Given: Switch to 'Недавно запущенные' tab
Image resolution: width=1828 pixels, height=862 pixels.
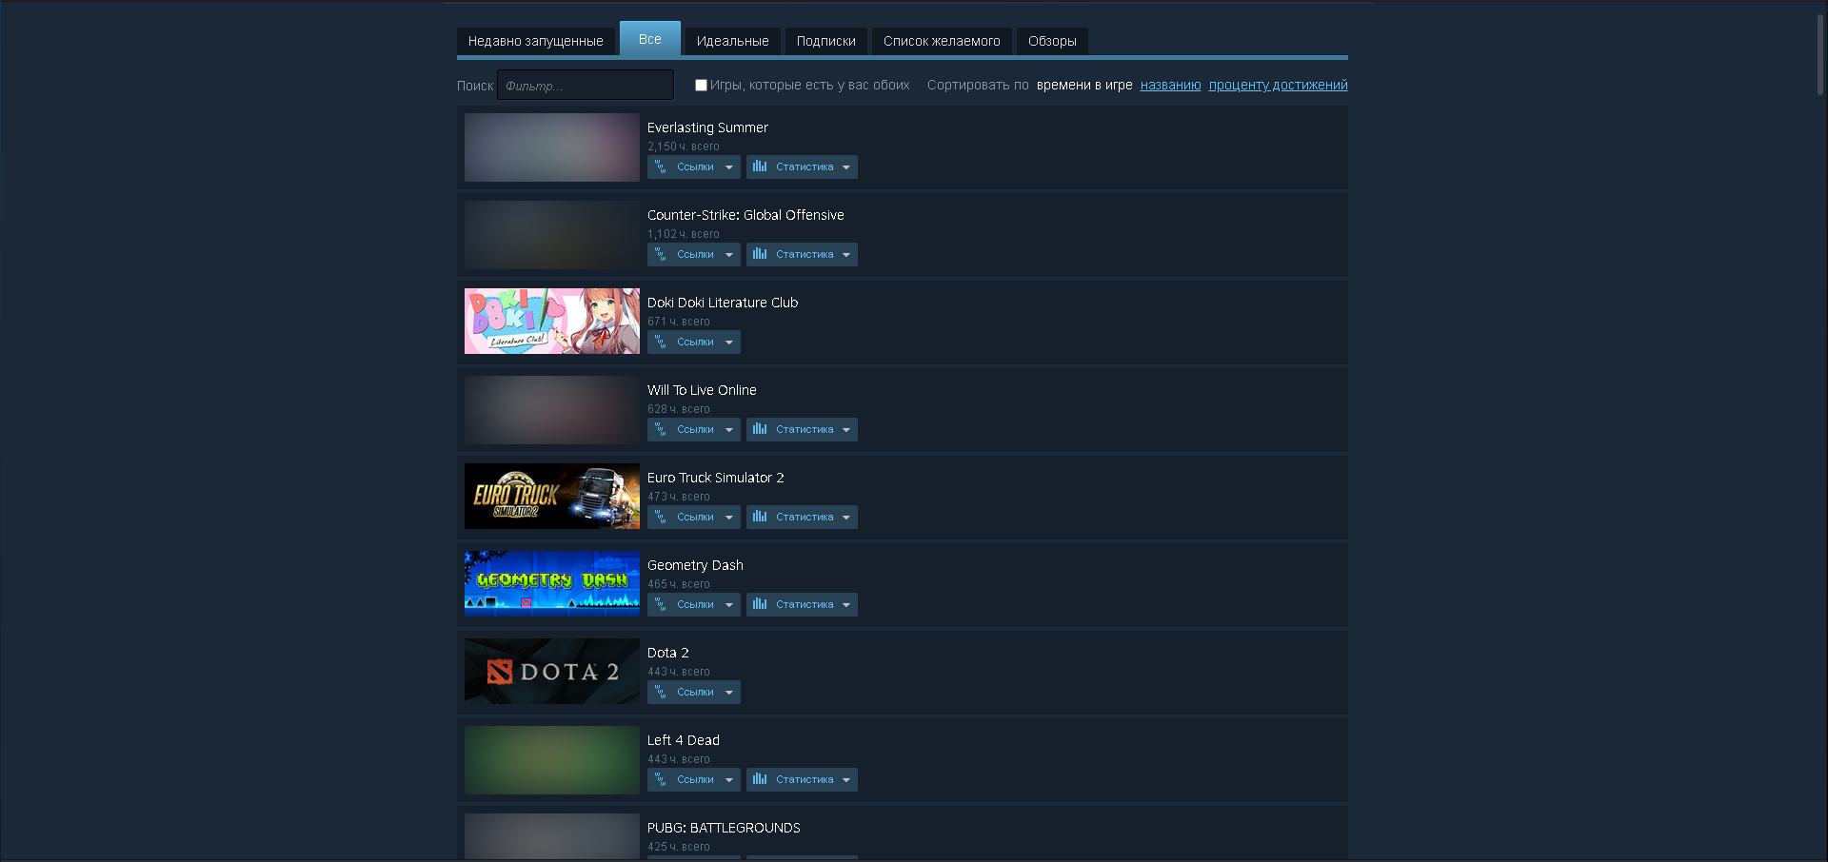Looking at the screenshot, I should tap(535, 41).
